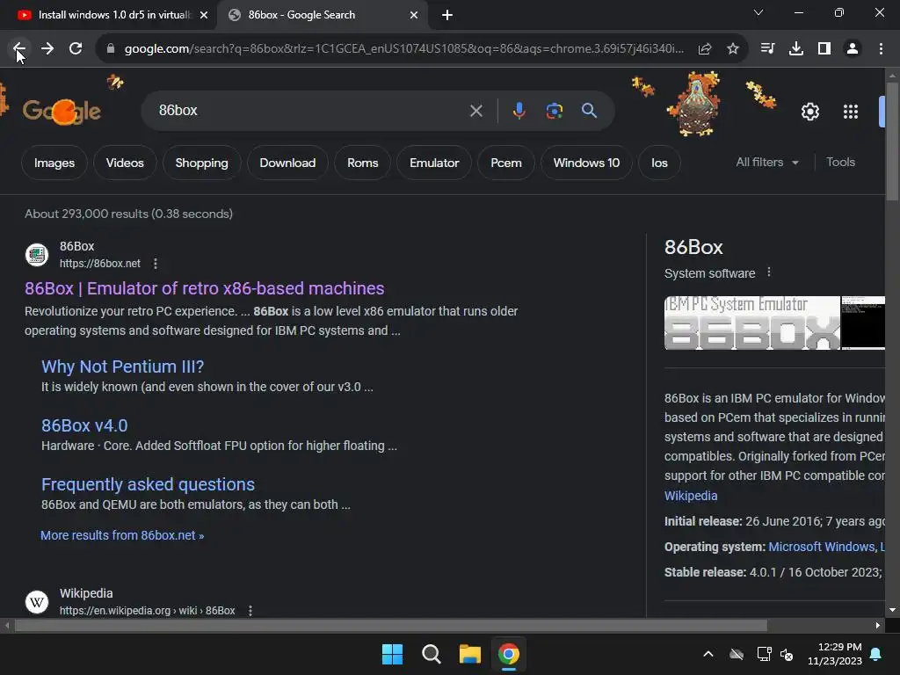Screen dimensions: 900x675
Task: Click the vertical page scrollbar
Action: click(x=892, y=142)
